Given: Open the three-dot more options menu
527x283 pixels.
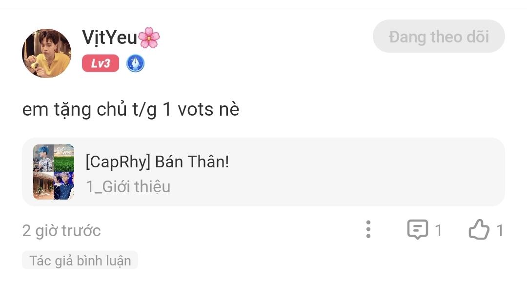Looking at the screenshot, I should [368, 229].
